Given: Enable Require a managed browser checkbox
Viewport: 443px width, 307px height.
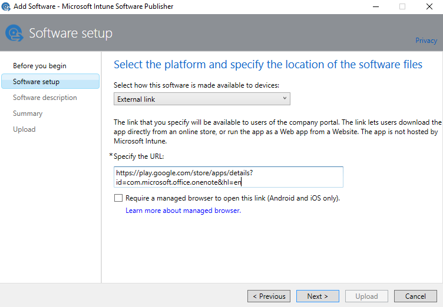Looking at the screenshot, I should pyautogui.click(x=118, y=198).
